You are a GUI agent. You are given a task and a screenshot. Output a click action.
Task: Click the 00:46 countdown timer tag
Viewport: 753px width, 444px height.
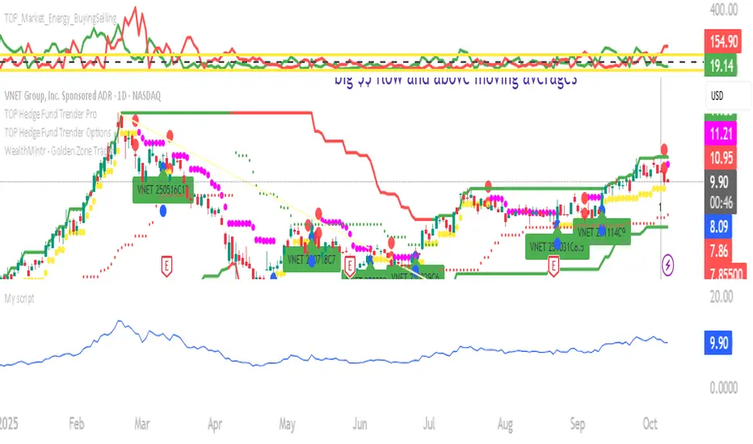(x=721, y=202)
